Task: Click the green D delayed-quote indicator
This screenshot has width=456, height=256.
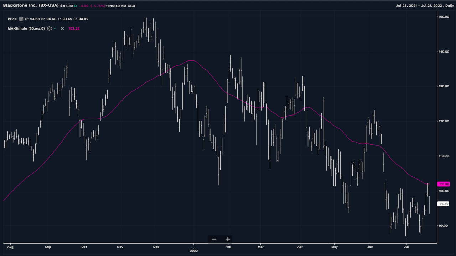Action: click(x=76, y=6)
